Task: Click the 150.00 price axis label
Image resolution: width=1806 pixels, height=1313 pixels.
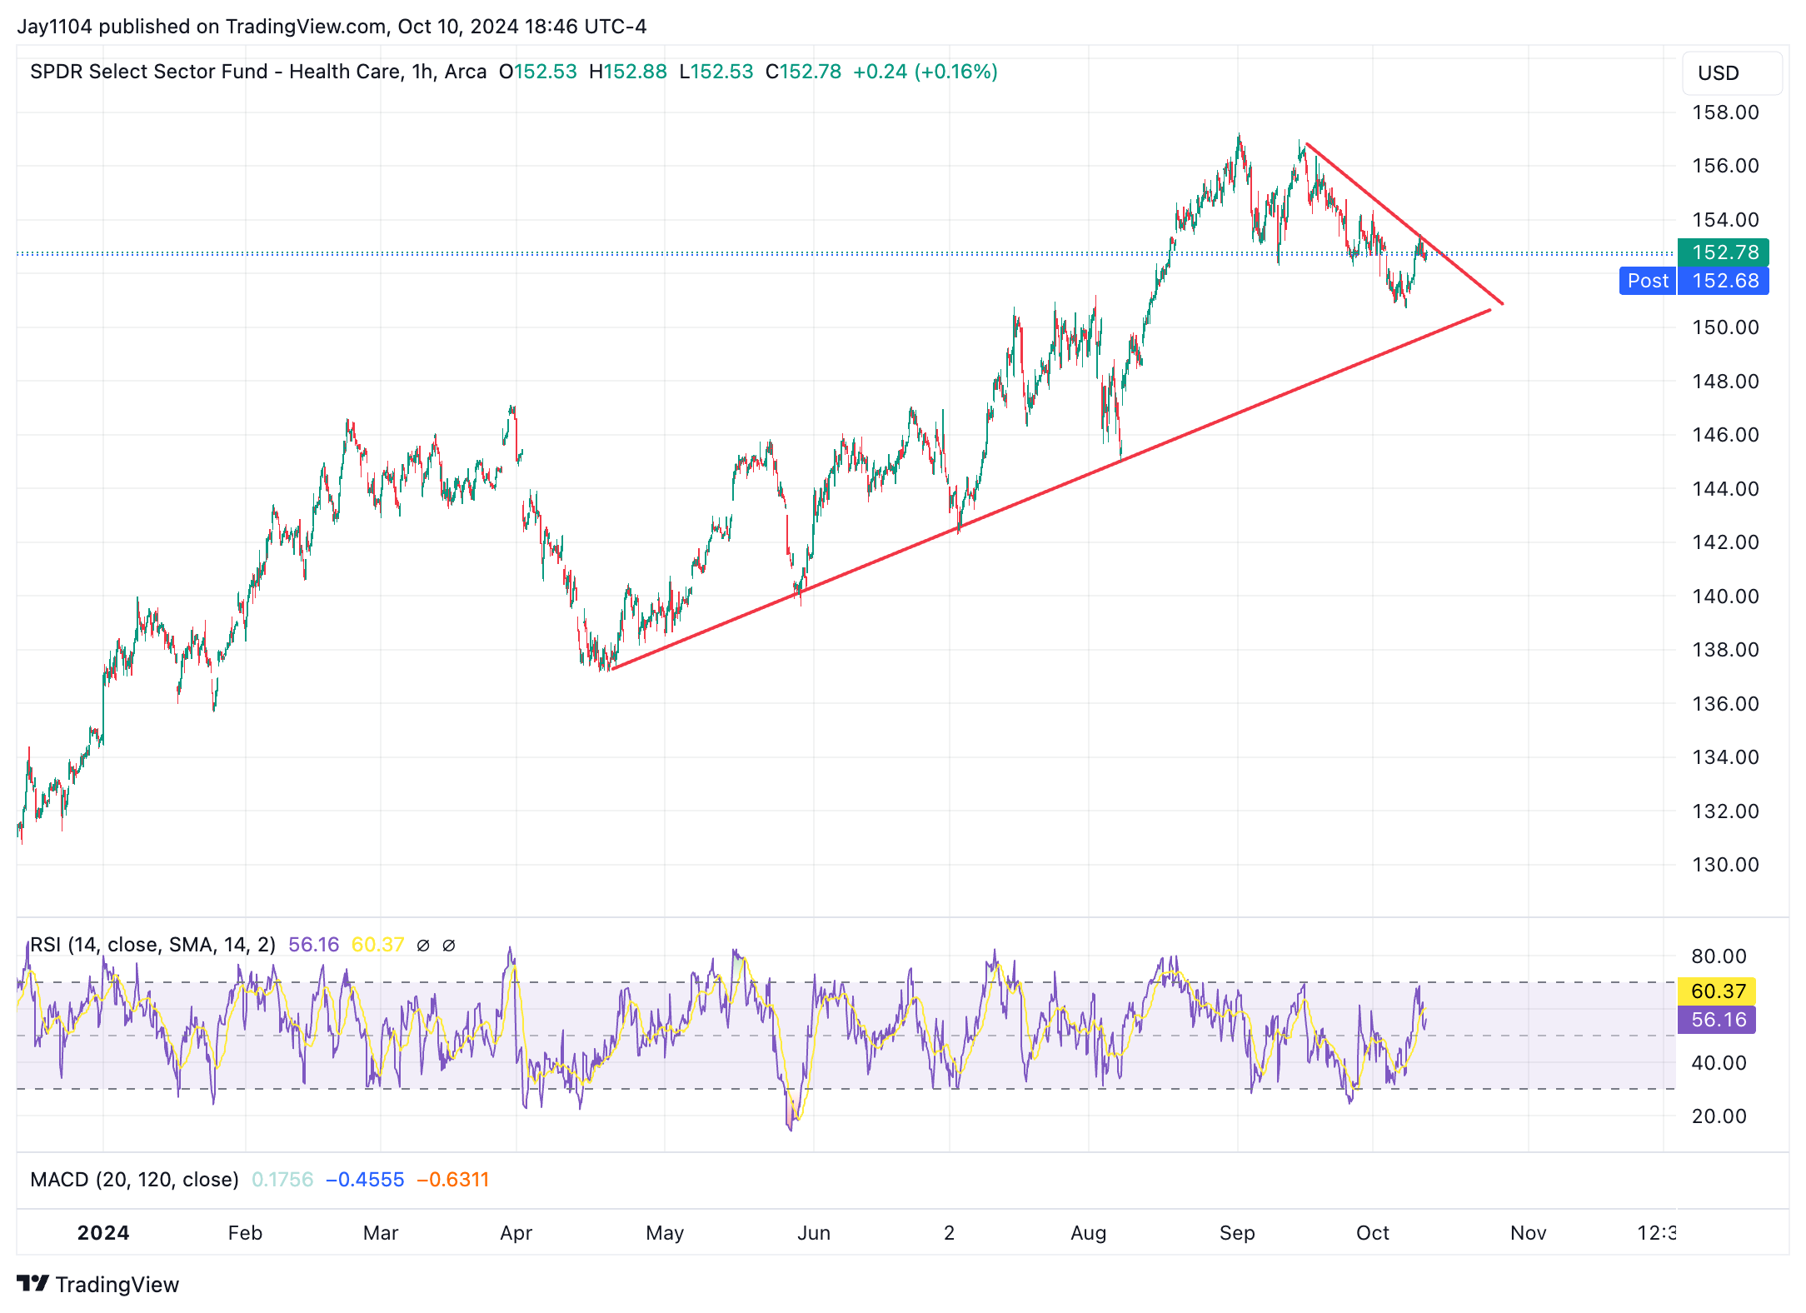Action: pos(1725,327)
